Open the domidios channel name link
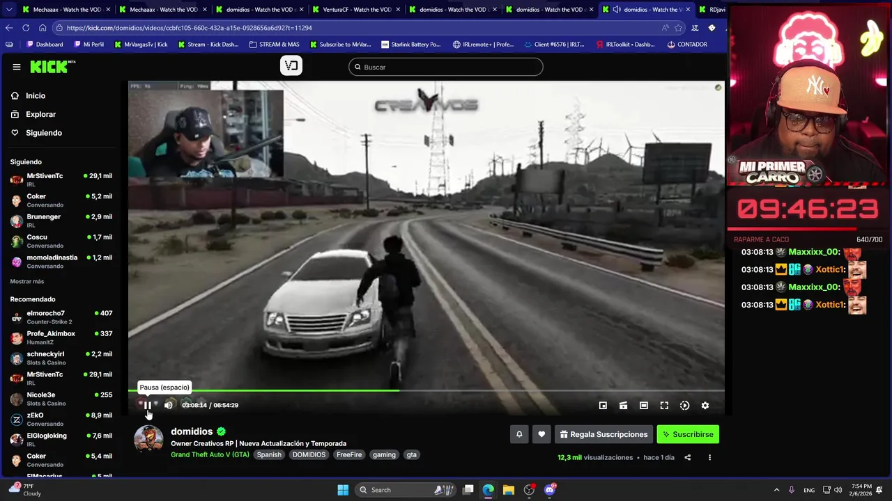The width and height of the screenshot is (892, 501). [x=192, y=431]
